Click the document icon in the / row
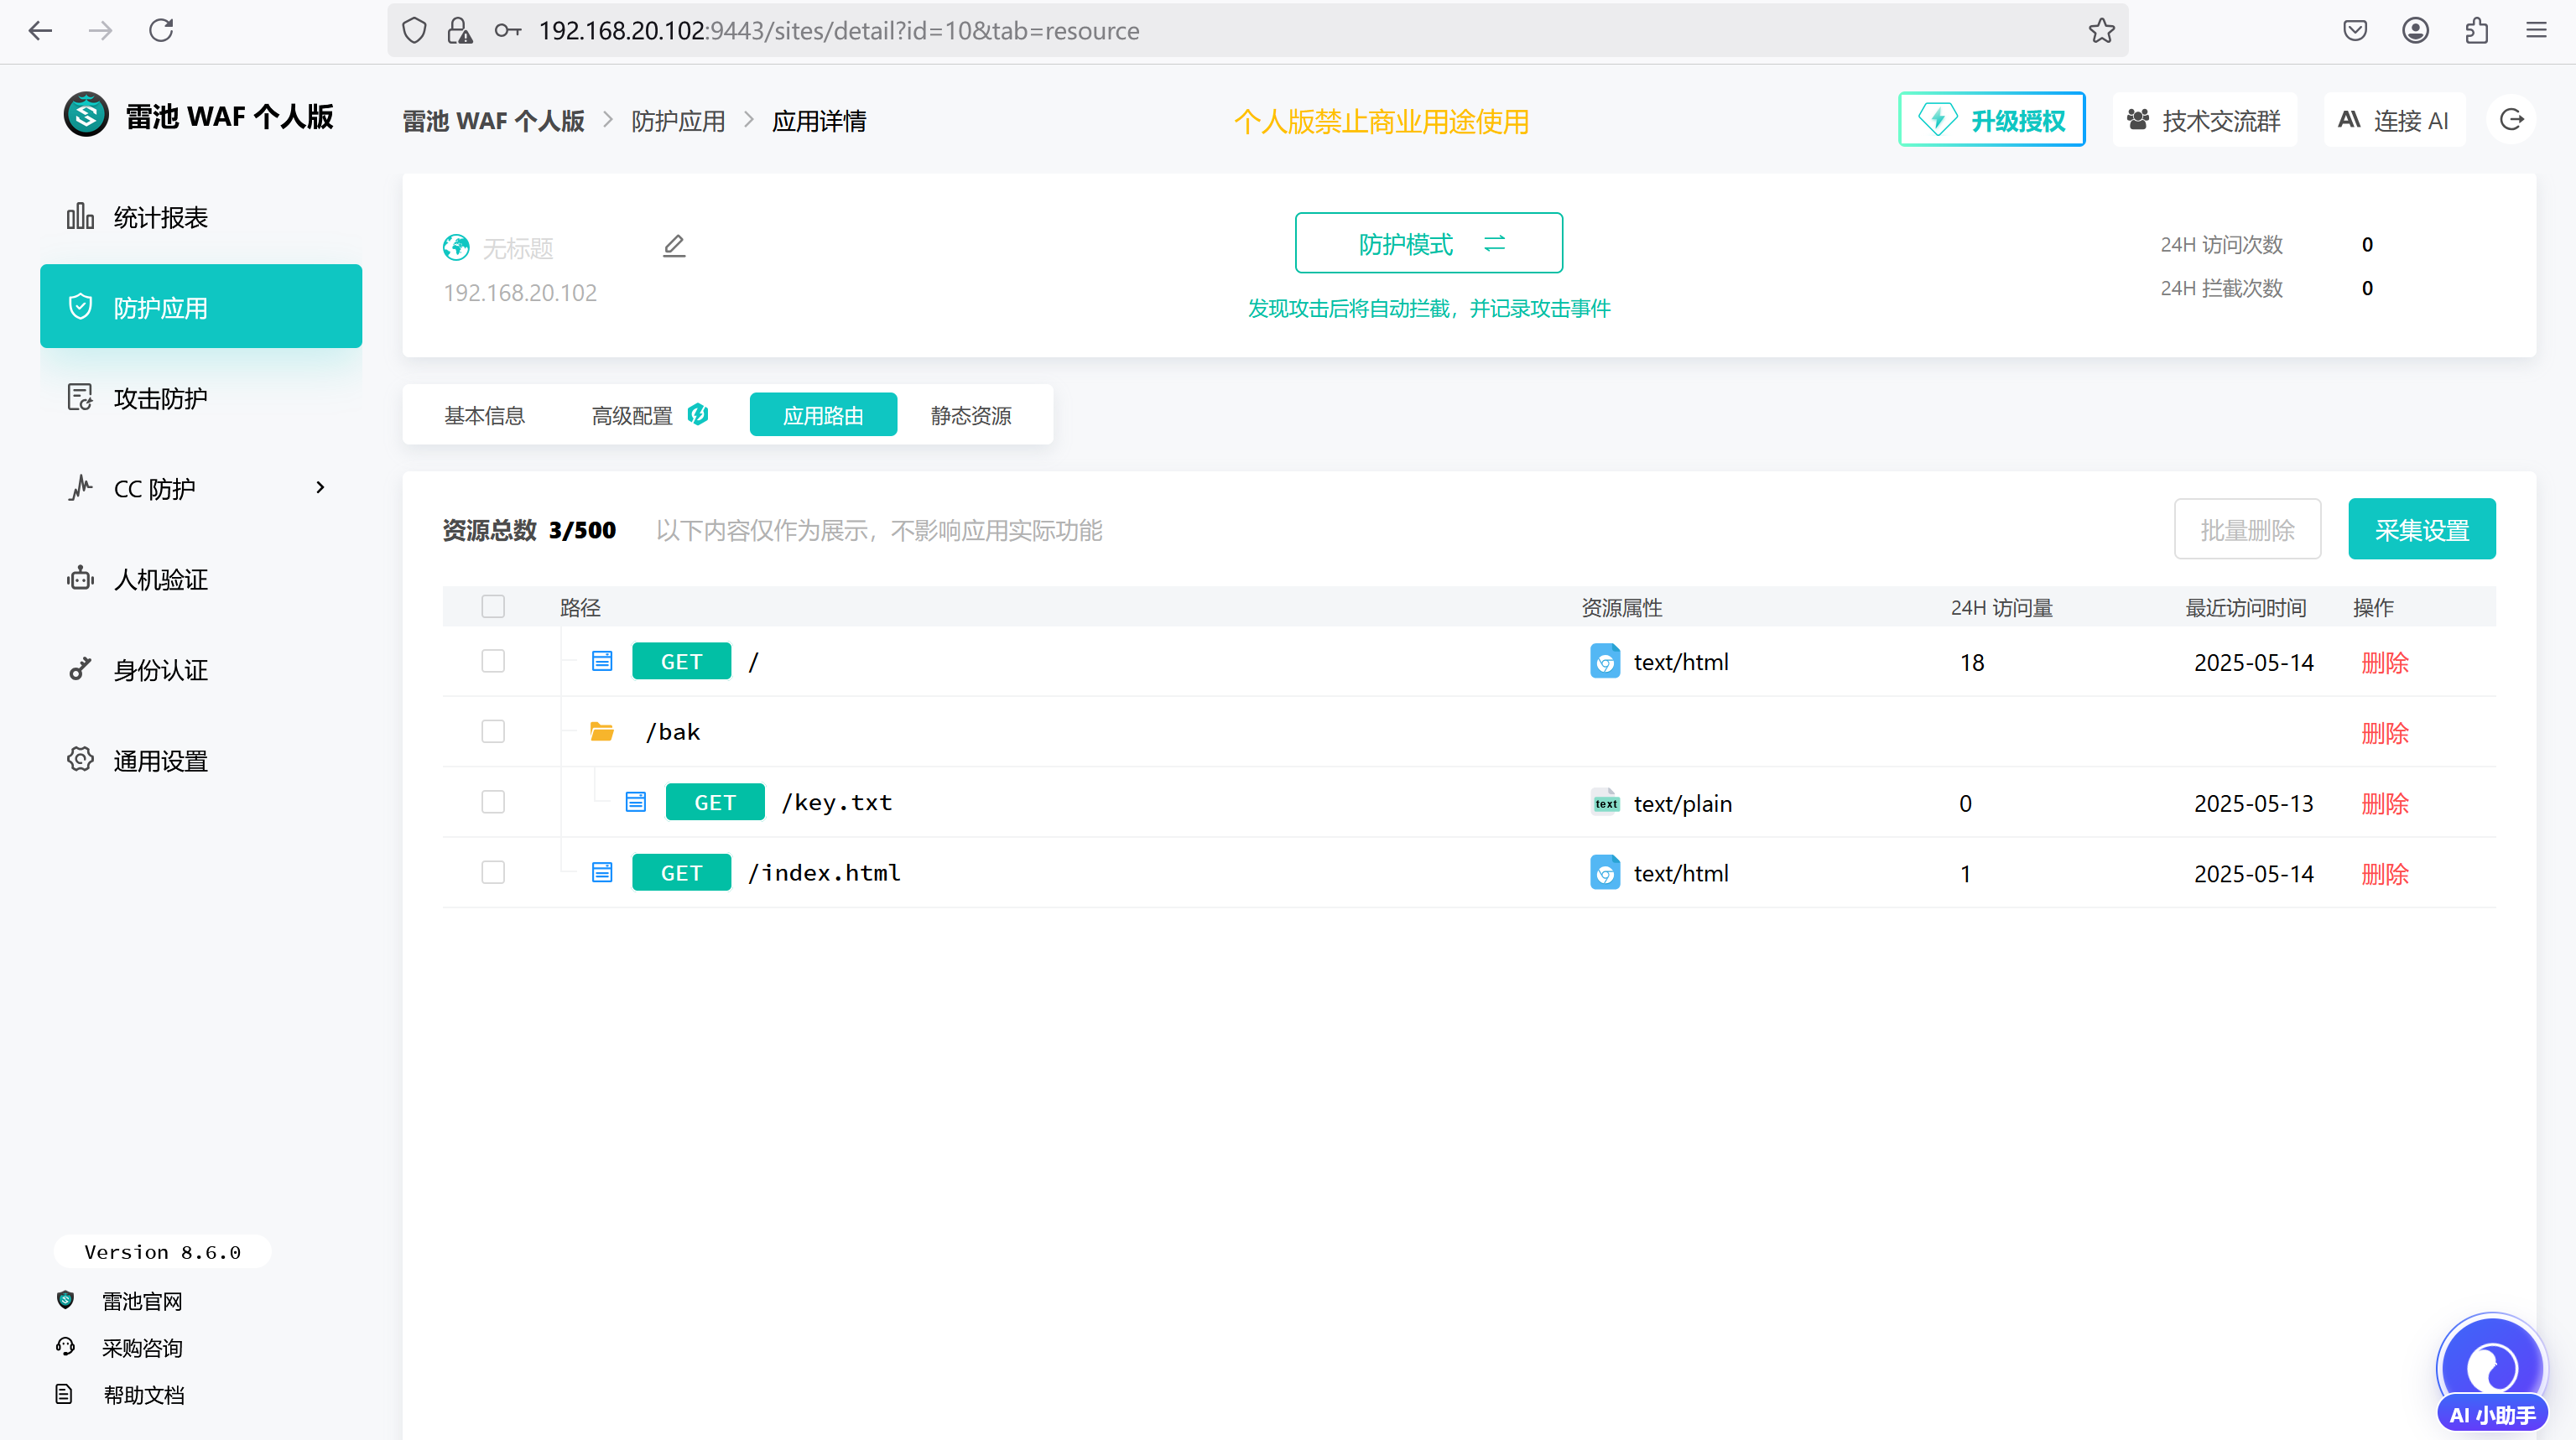 (x=602, y=661)
